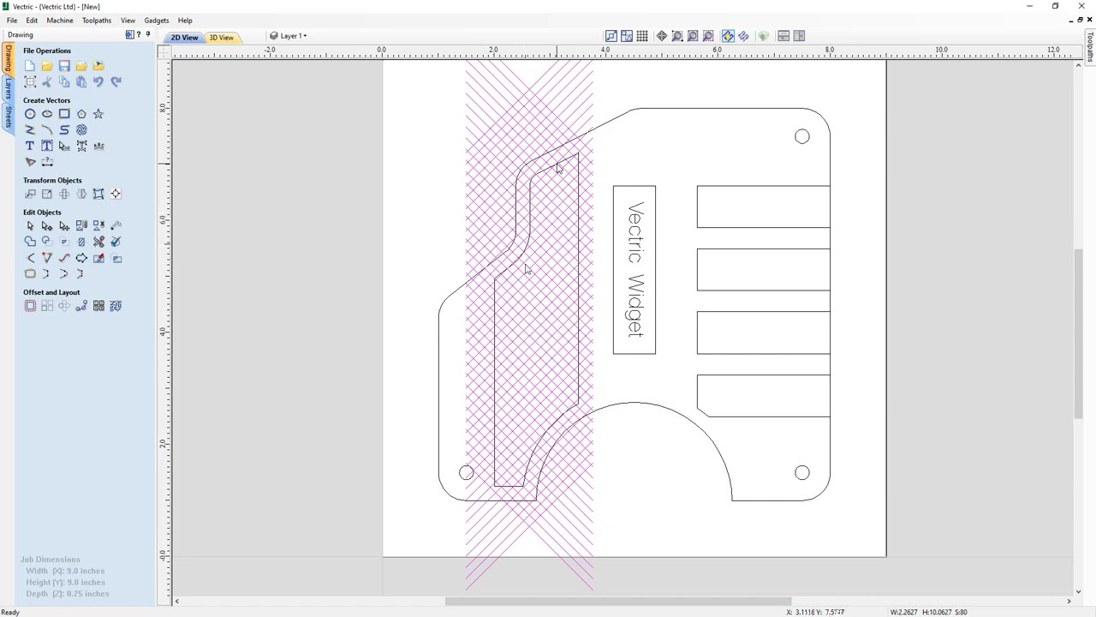Switch to the 3D View tab
The image size is (1096, 617).
coord(221,38)
